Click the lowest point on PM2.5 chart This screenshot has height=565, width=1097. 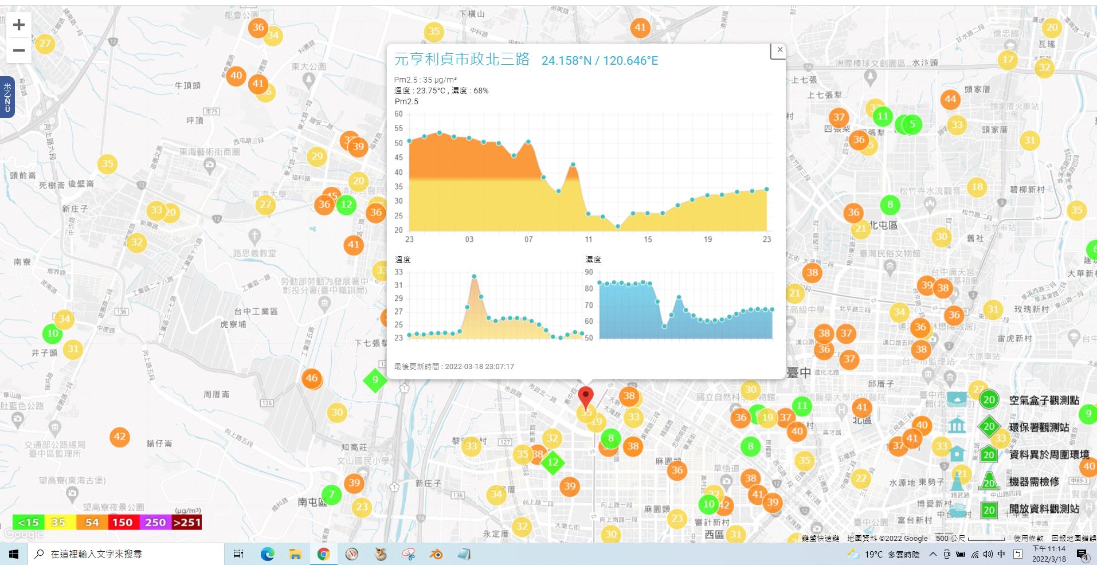(x=618, y=227)
